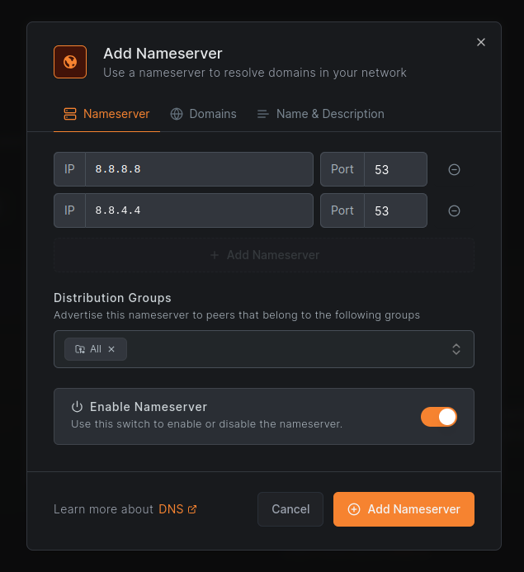Click the power icon beside Enable Nameserver

[77, 407]
